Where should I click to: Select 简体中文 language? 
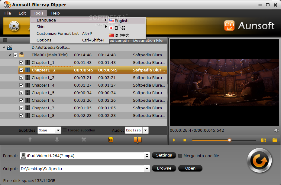click(127, 35)
